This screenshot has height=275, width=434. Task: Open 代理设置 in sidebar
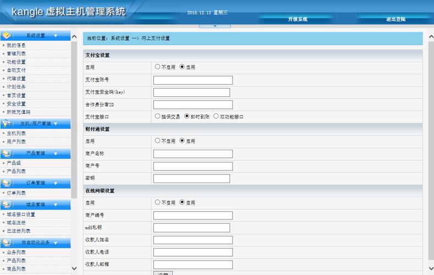coord(16,79)
